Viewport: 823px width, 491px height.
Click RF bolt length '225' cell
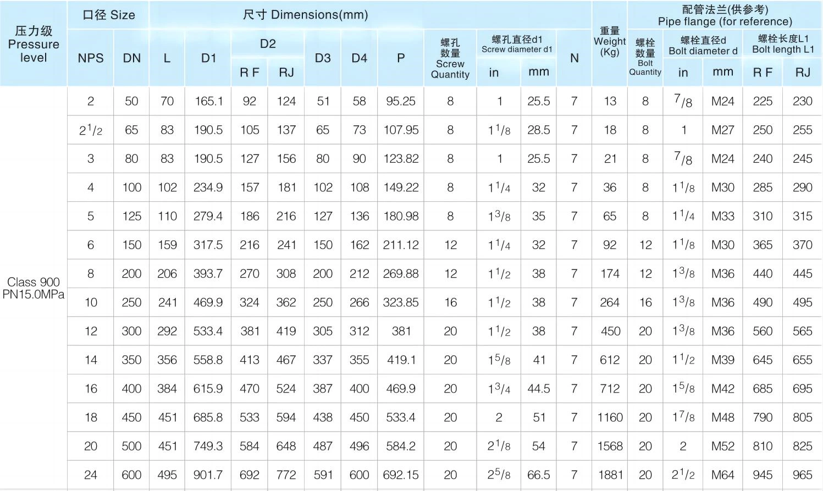tap(763, 101)
